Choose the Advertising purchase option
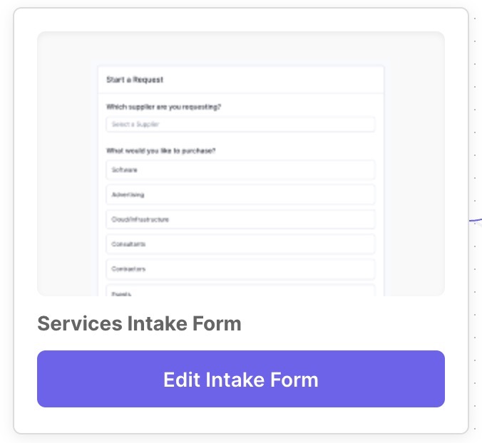This screenshot has width=482, height=443. [240, 194]
